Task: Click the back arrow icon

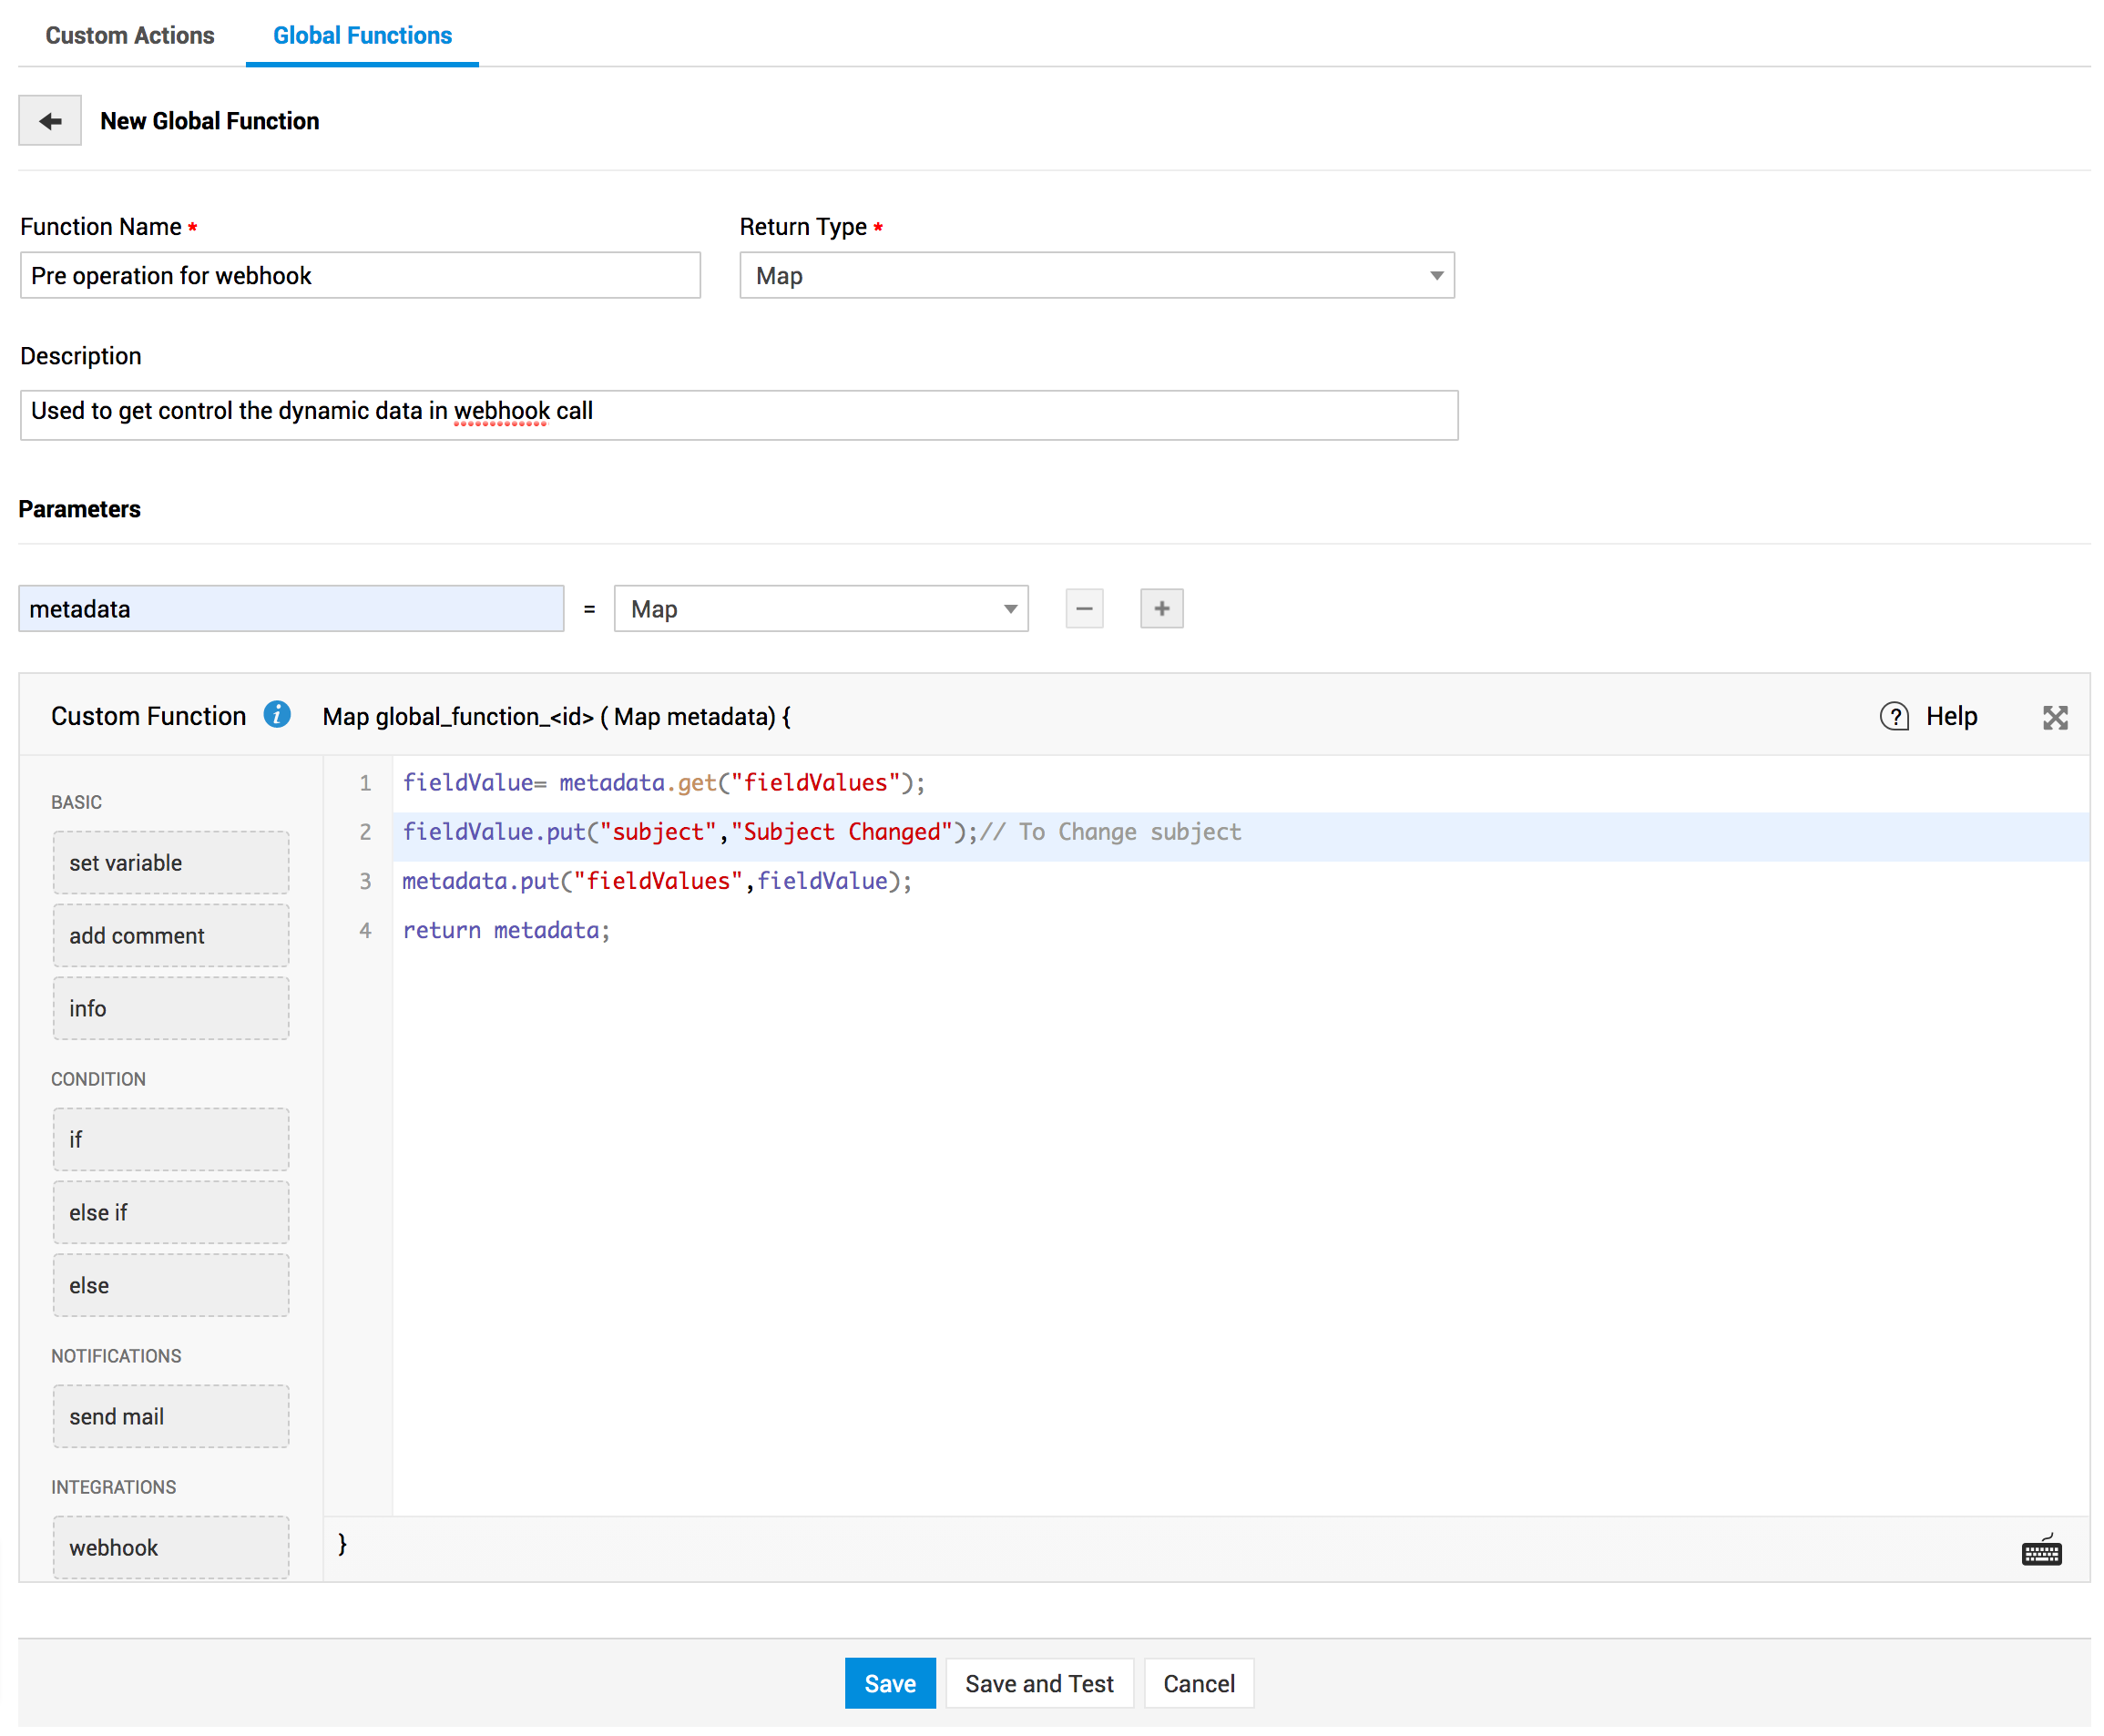Action: click(50, 121)
